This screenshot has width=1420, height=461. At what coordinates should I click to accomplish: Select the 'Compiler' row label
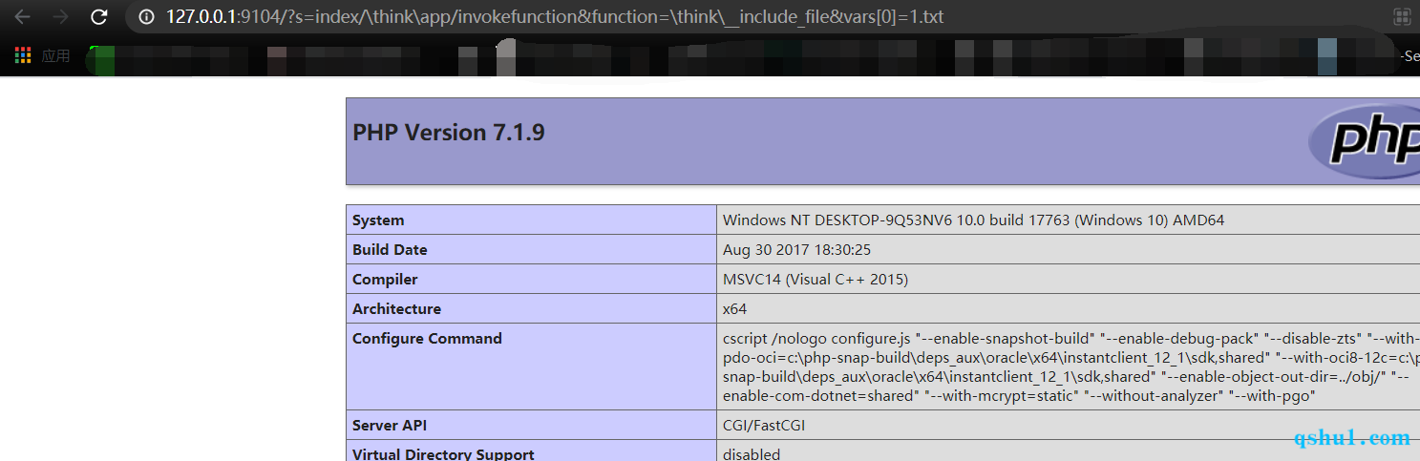tap(385, 280)
